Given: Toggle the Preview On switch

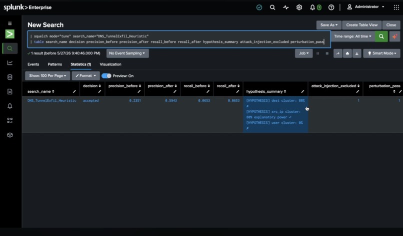Looking at the screenshot, I should tap(106, 76).
